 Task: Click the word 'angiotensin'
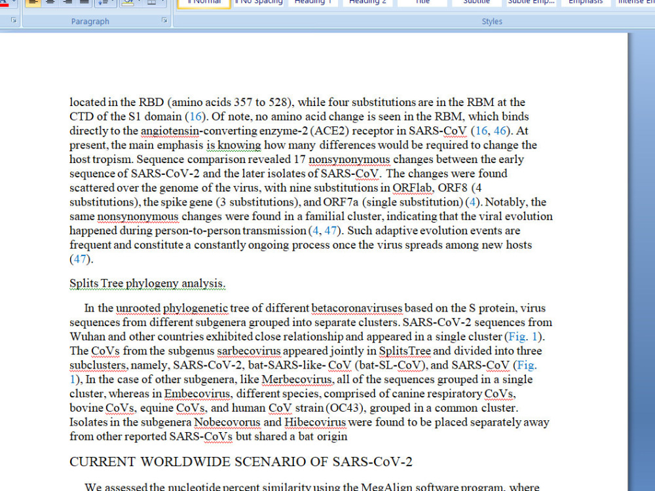tap(170, 131)
